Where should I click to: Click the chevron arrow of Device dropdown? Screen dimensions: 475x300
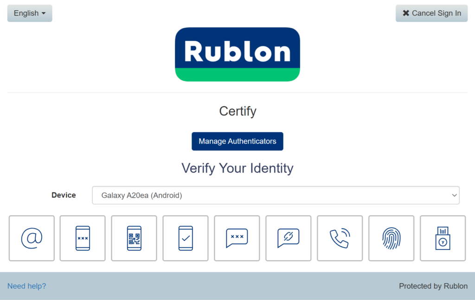454,195
